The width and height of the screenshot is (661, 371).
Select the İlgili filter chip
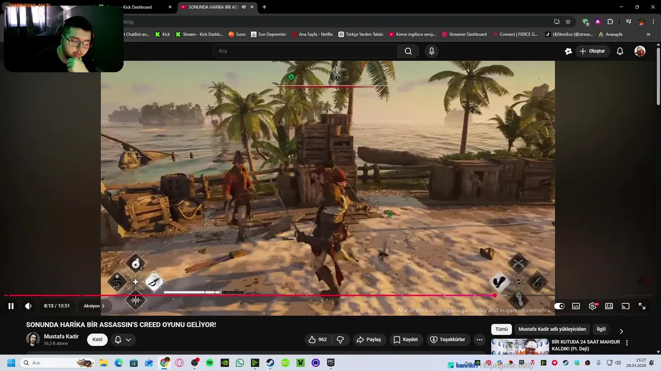[601, 329]
